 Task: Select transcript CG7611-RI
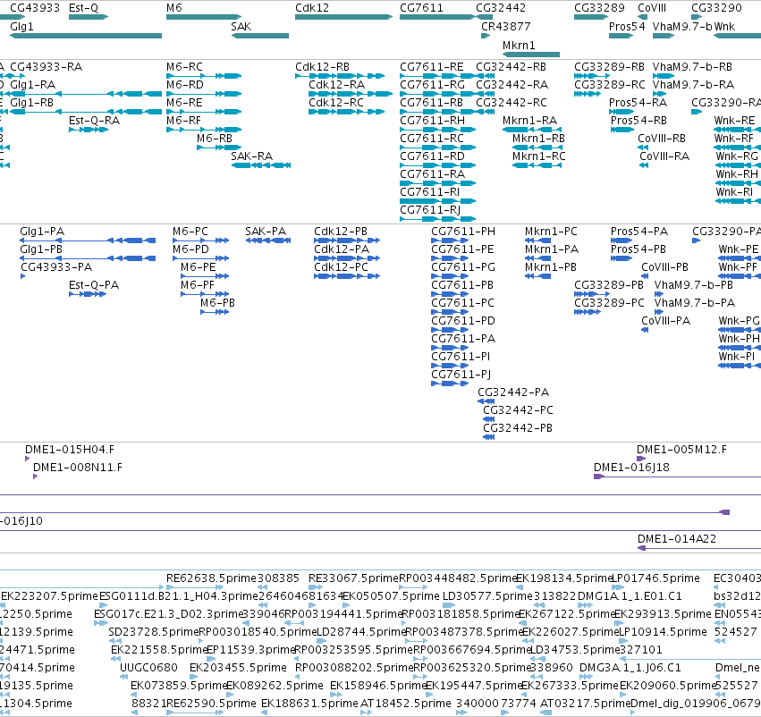pyautogui.click(x=438, y=201)
